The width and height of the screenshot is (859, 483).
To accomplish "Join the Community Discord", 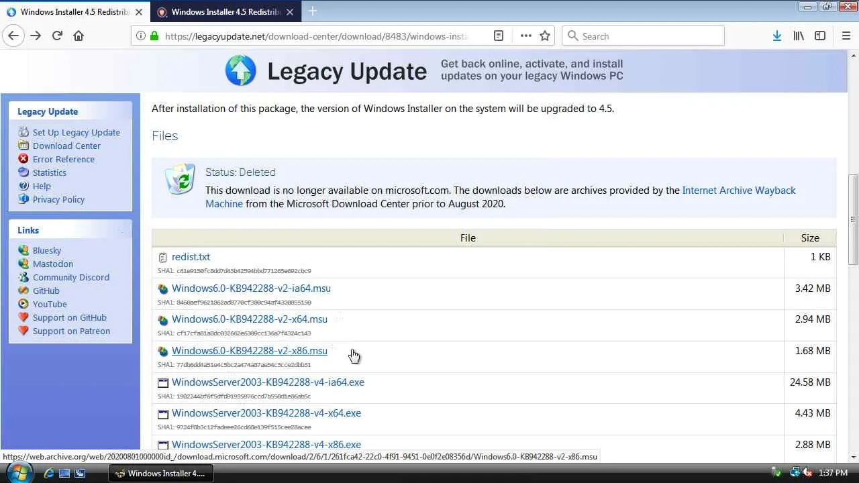I will click(71, 277).
